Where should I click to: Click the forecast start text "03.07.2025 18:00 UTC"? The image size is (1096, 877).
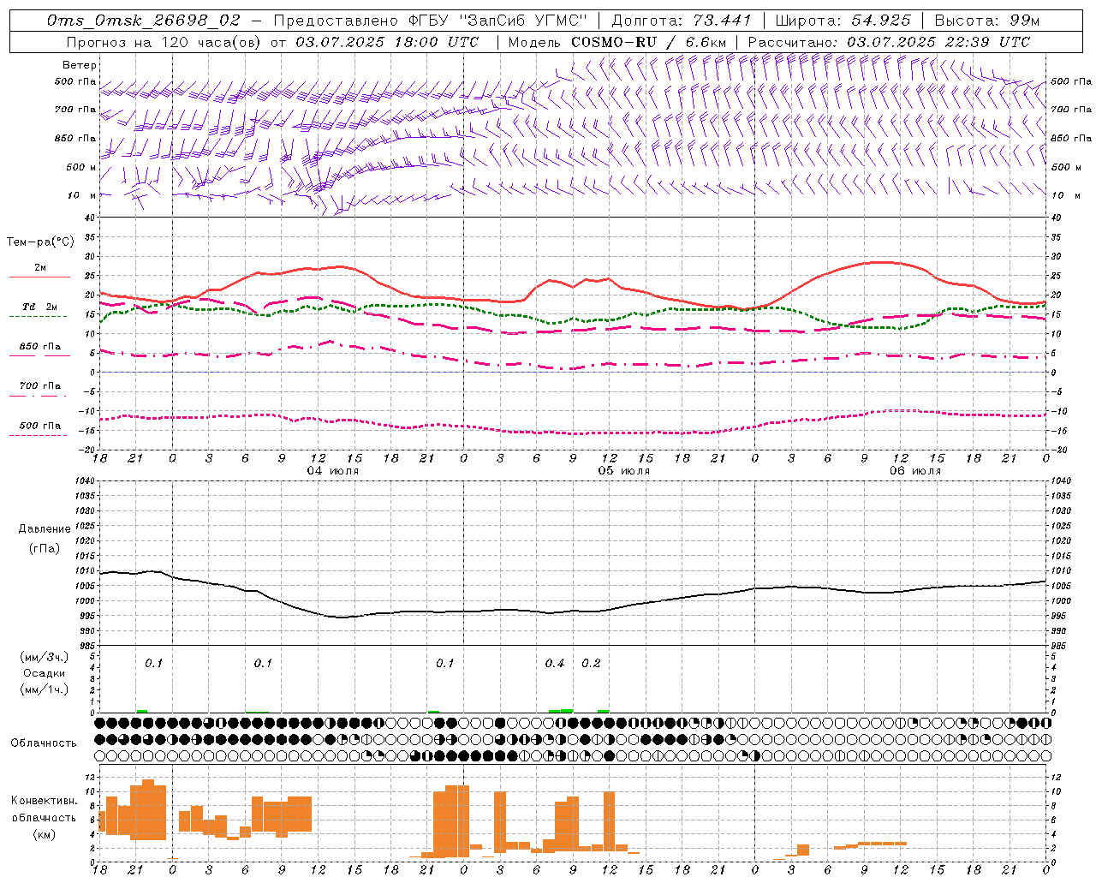coord(387,42)
